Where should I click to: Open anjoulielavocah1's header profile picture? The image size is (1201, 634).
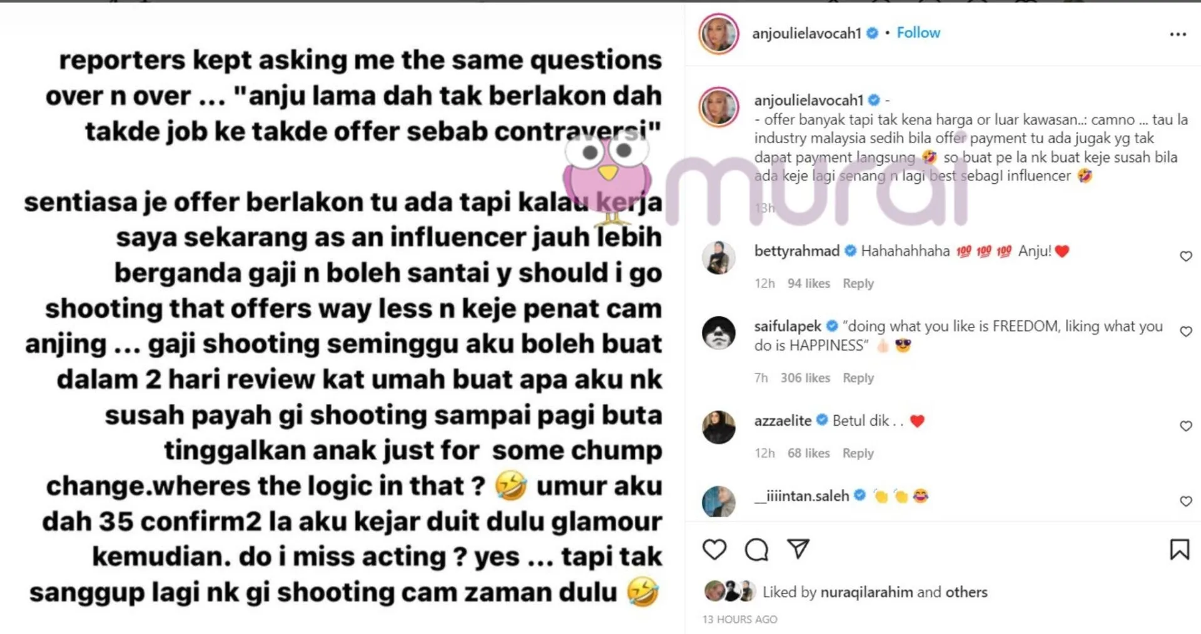click(x=719, y=34)
